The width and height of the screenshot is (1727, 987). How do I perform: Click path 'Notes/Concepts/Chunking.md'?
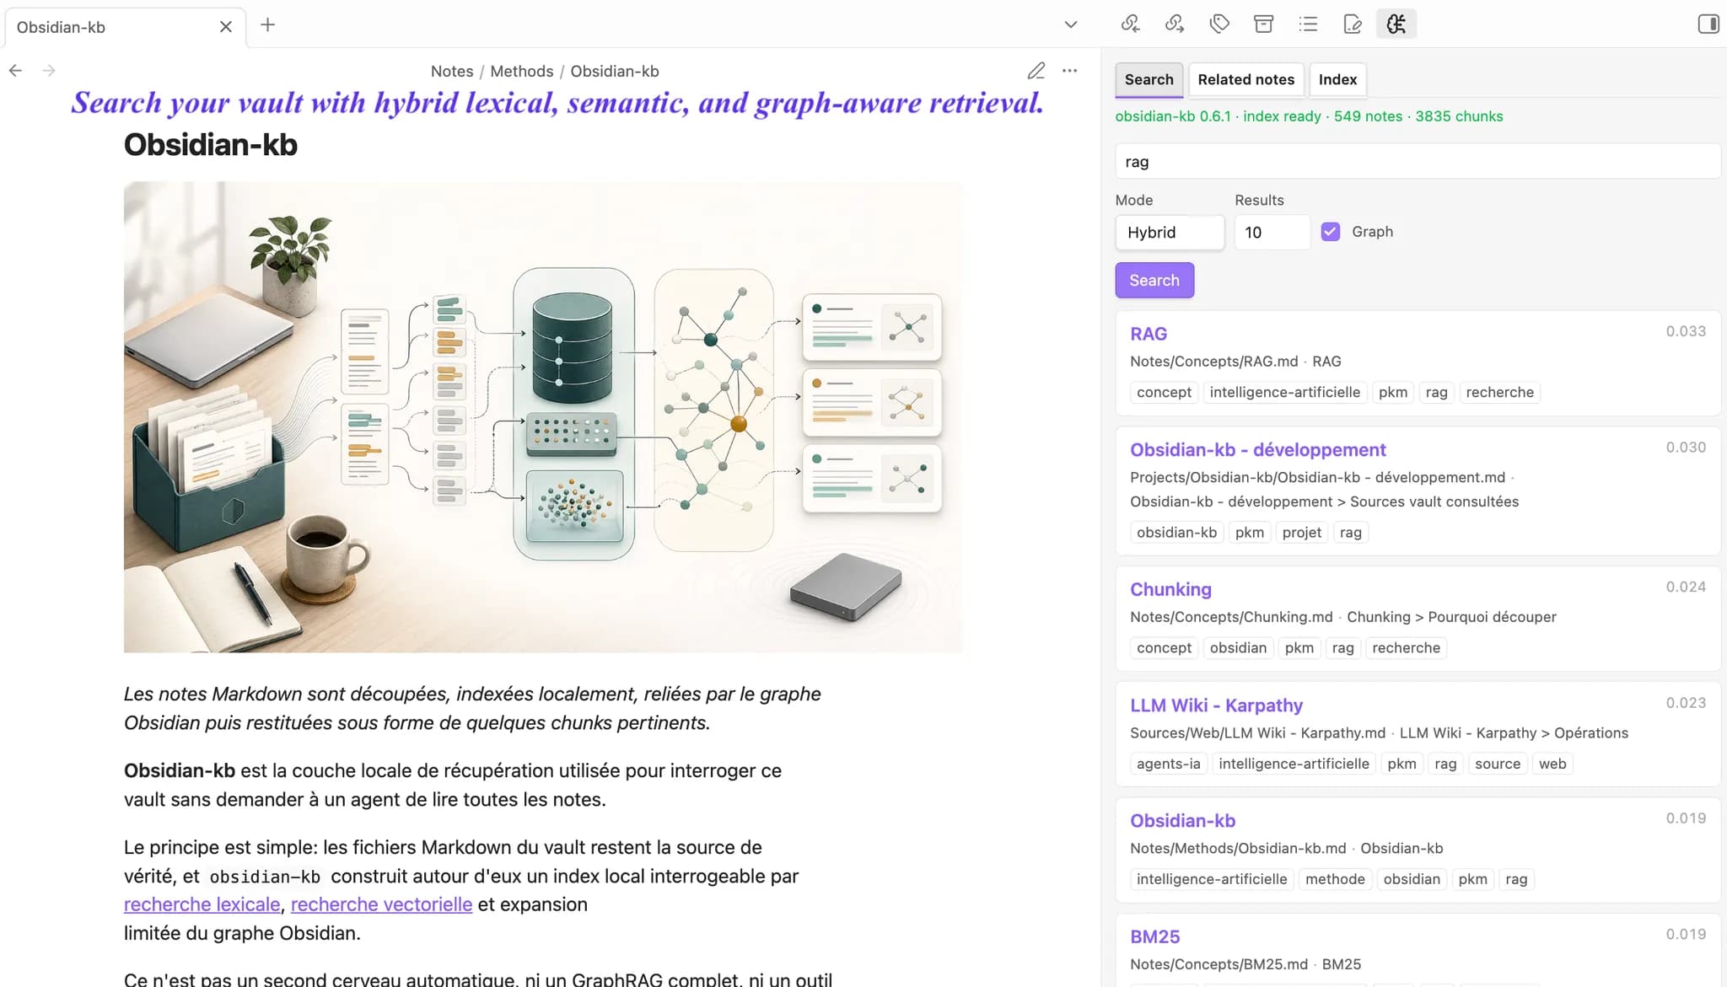[1231, 617]
